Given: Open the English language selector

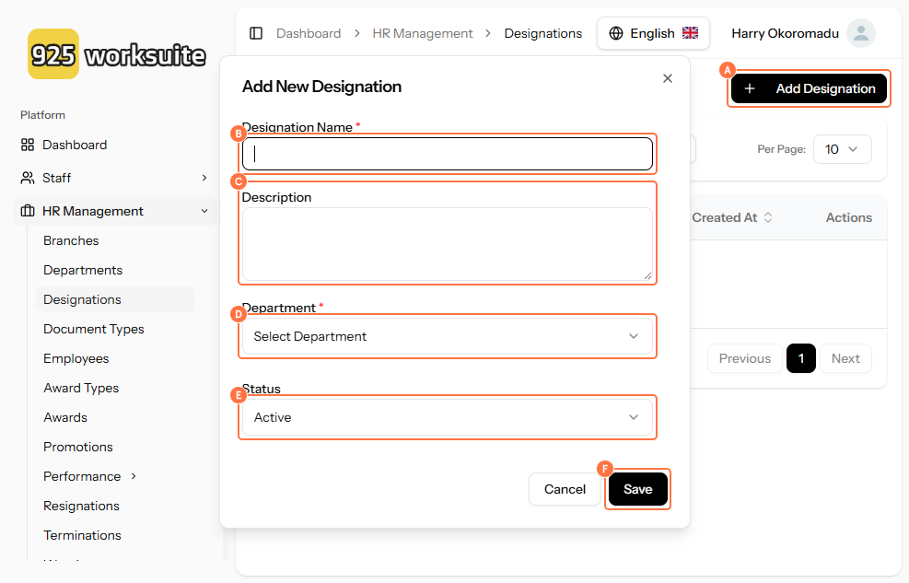Looking at the screenshot, I should tap(653, 33).
